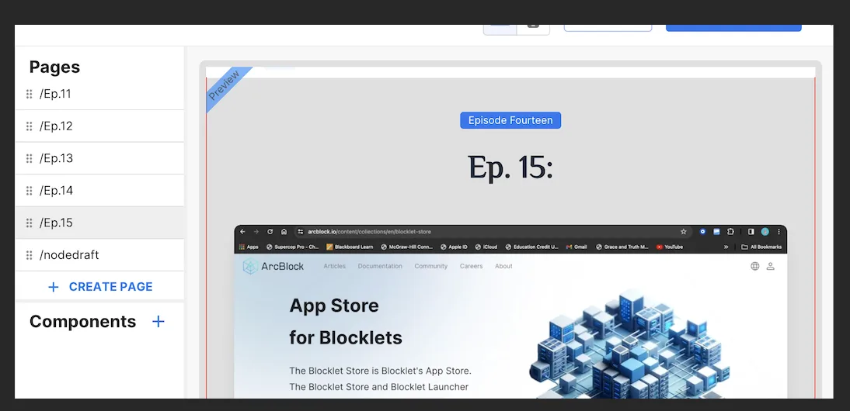Image resolution: width=850 pixels, height=411 pixels.
Task: Click the drag handle beside /Ep.12
Action: 30,126
